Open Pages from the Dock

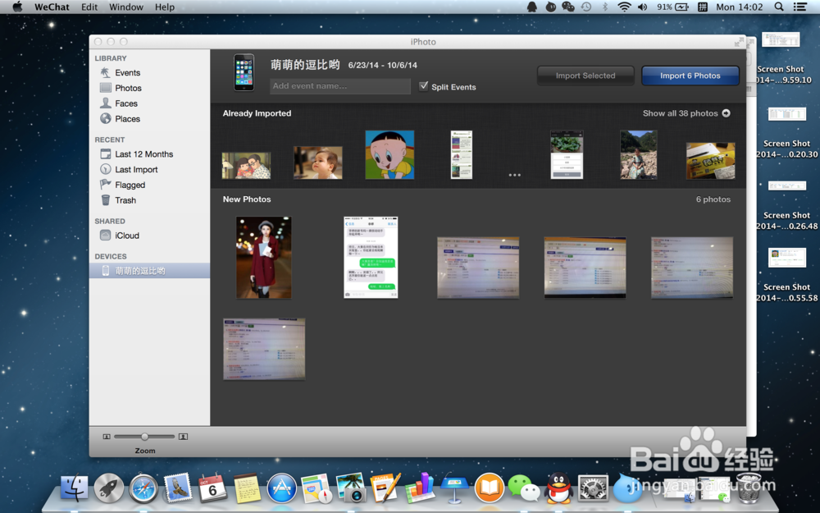[x=385, y=488]
